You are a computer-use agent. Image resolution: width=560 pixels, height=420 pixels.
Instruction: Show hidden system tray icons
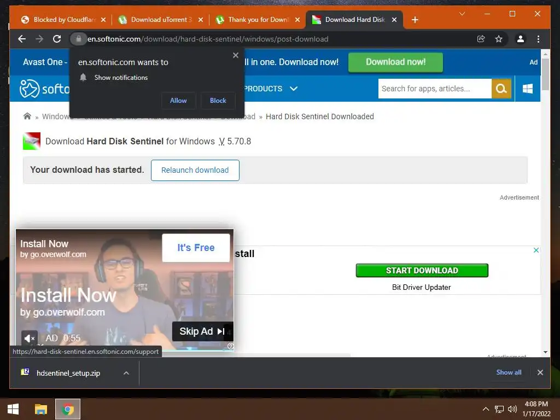pos(486,409)
